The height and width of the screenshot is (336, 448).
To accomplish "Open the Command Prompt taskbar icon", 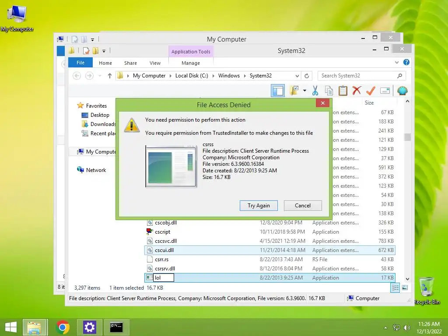I will click(116, 327).
